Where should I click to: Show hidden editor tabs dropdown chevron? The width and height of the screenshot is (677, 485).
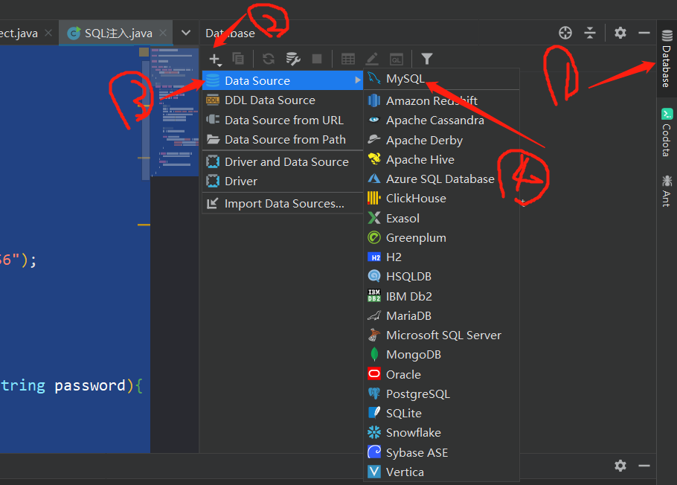click(186, 33)
